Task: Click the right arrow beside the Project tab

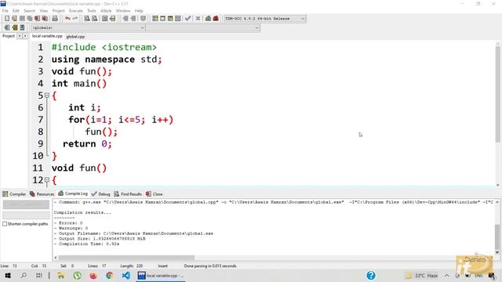Action: 25,36
